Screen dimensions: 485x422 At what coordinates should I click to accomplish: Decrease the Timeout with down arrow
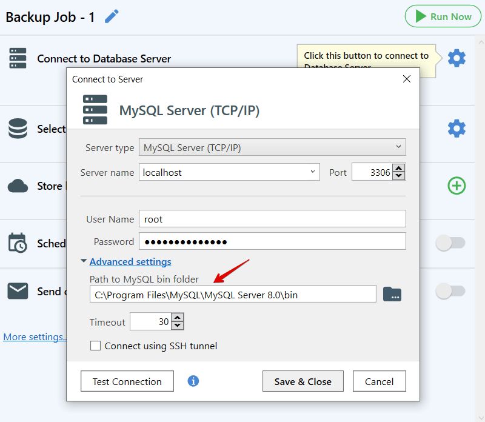(x=178, y=326)
